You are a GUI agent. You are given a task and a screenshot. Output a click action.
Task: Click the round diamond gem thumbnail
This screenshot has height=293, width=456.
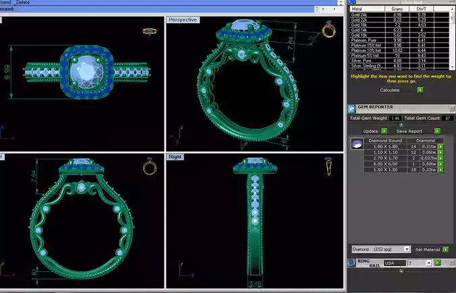click(357, 144)
